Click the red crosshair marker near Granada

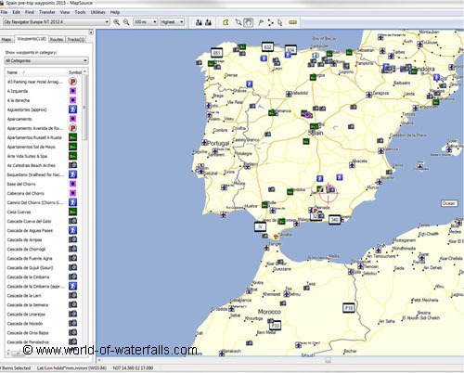coord(329,192)
